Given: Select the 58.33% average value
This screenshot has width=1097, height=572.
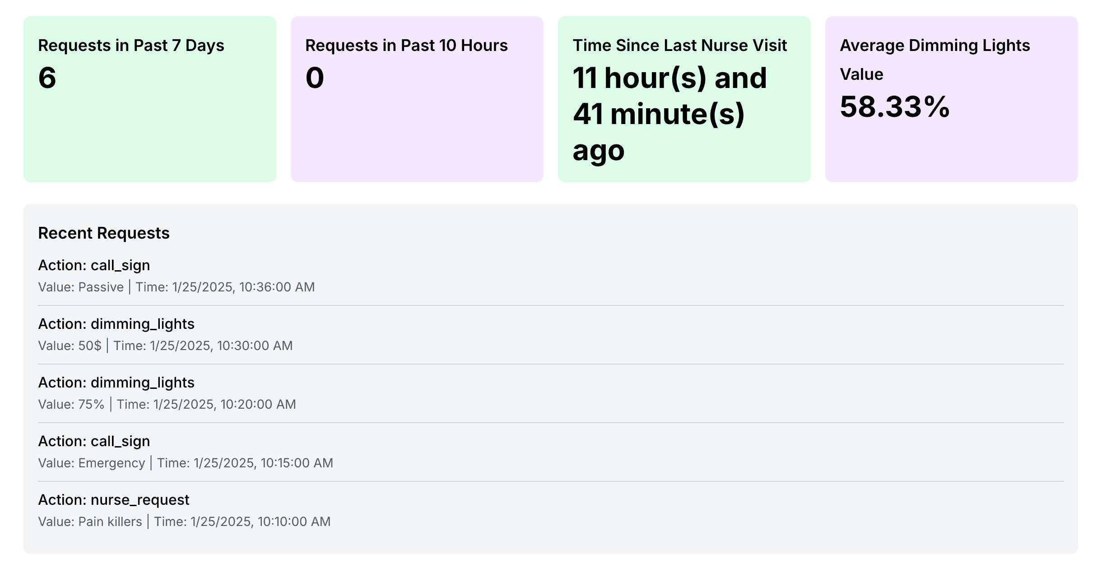Looking at the screenshot, I should click(895, 107).
